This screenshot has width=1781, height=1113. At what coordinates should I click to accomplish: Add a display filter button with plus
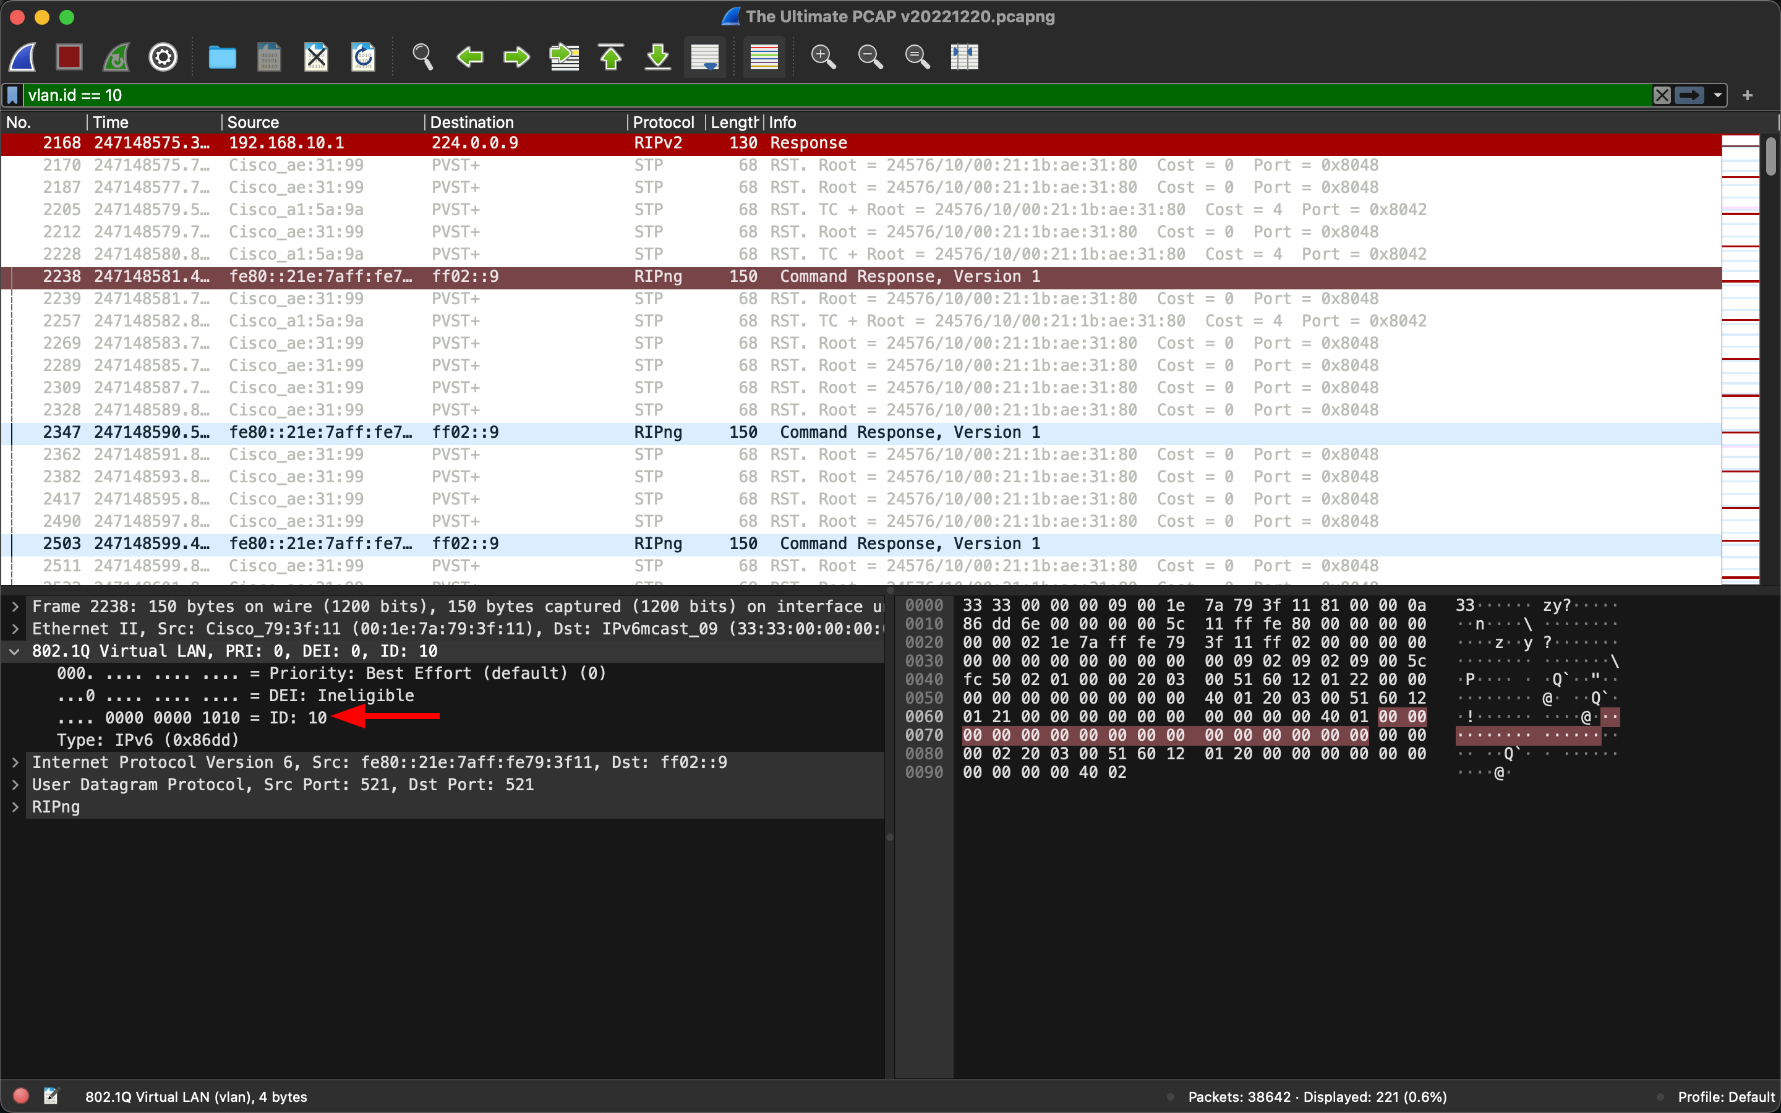click(1748, 95)
